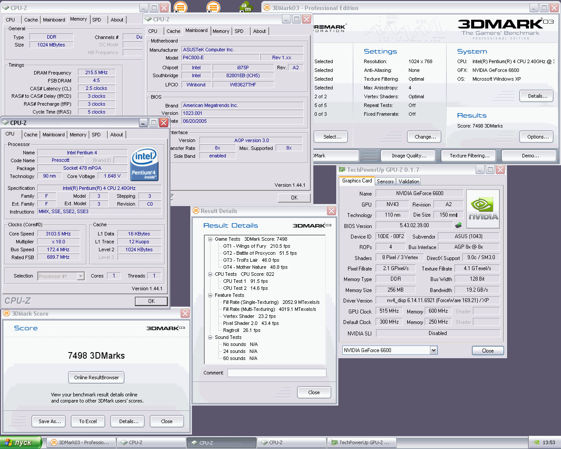Collapse the Sound Tests tree node

210,337
